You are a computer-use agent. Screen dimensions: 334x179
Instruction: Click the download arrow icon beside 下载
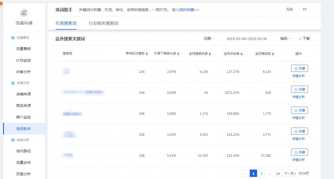click(300, 39)
